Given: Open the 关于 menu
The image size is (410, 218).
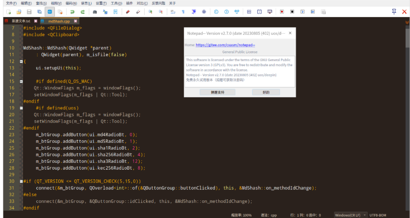Looking at the screenshot, I should coord(172,3).
